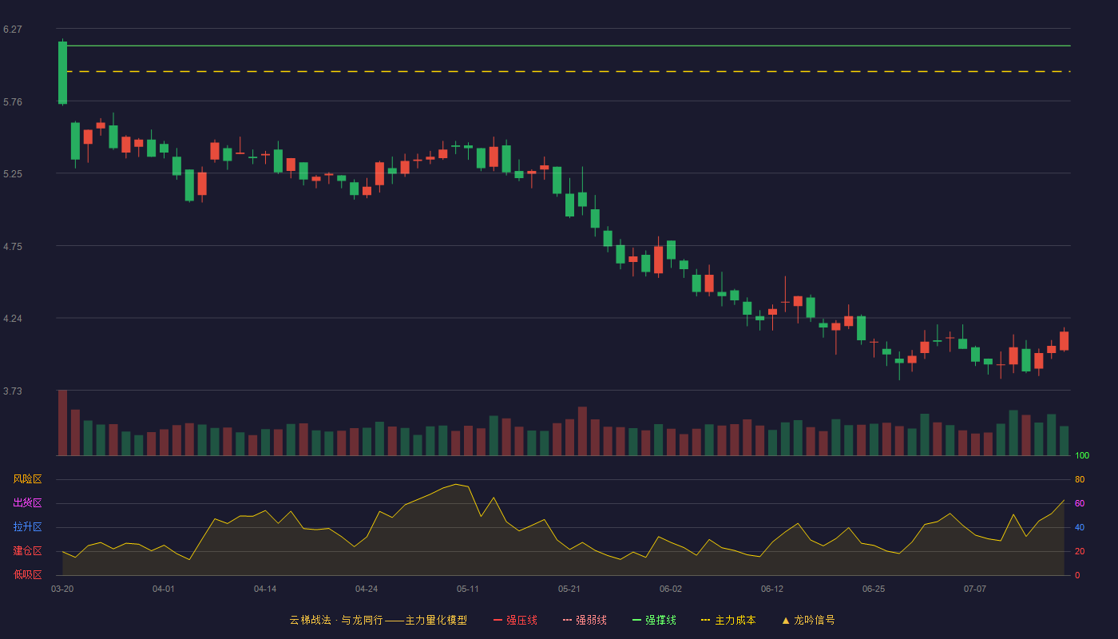Select the 低吸区 zone label
The image size is (1118, 639).
(x=27, y=574)
